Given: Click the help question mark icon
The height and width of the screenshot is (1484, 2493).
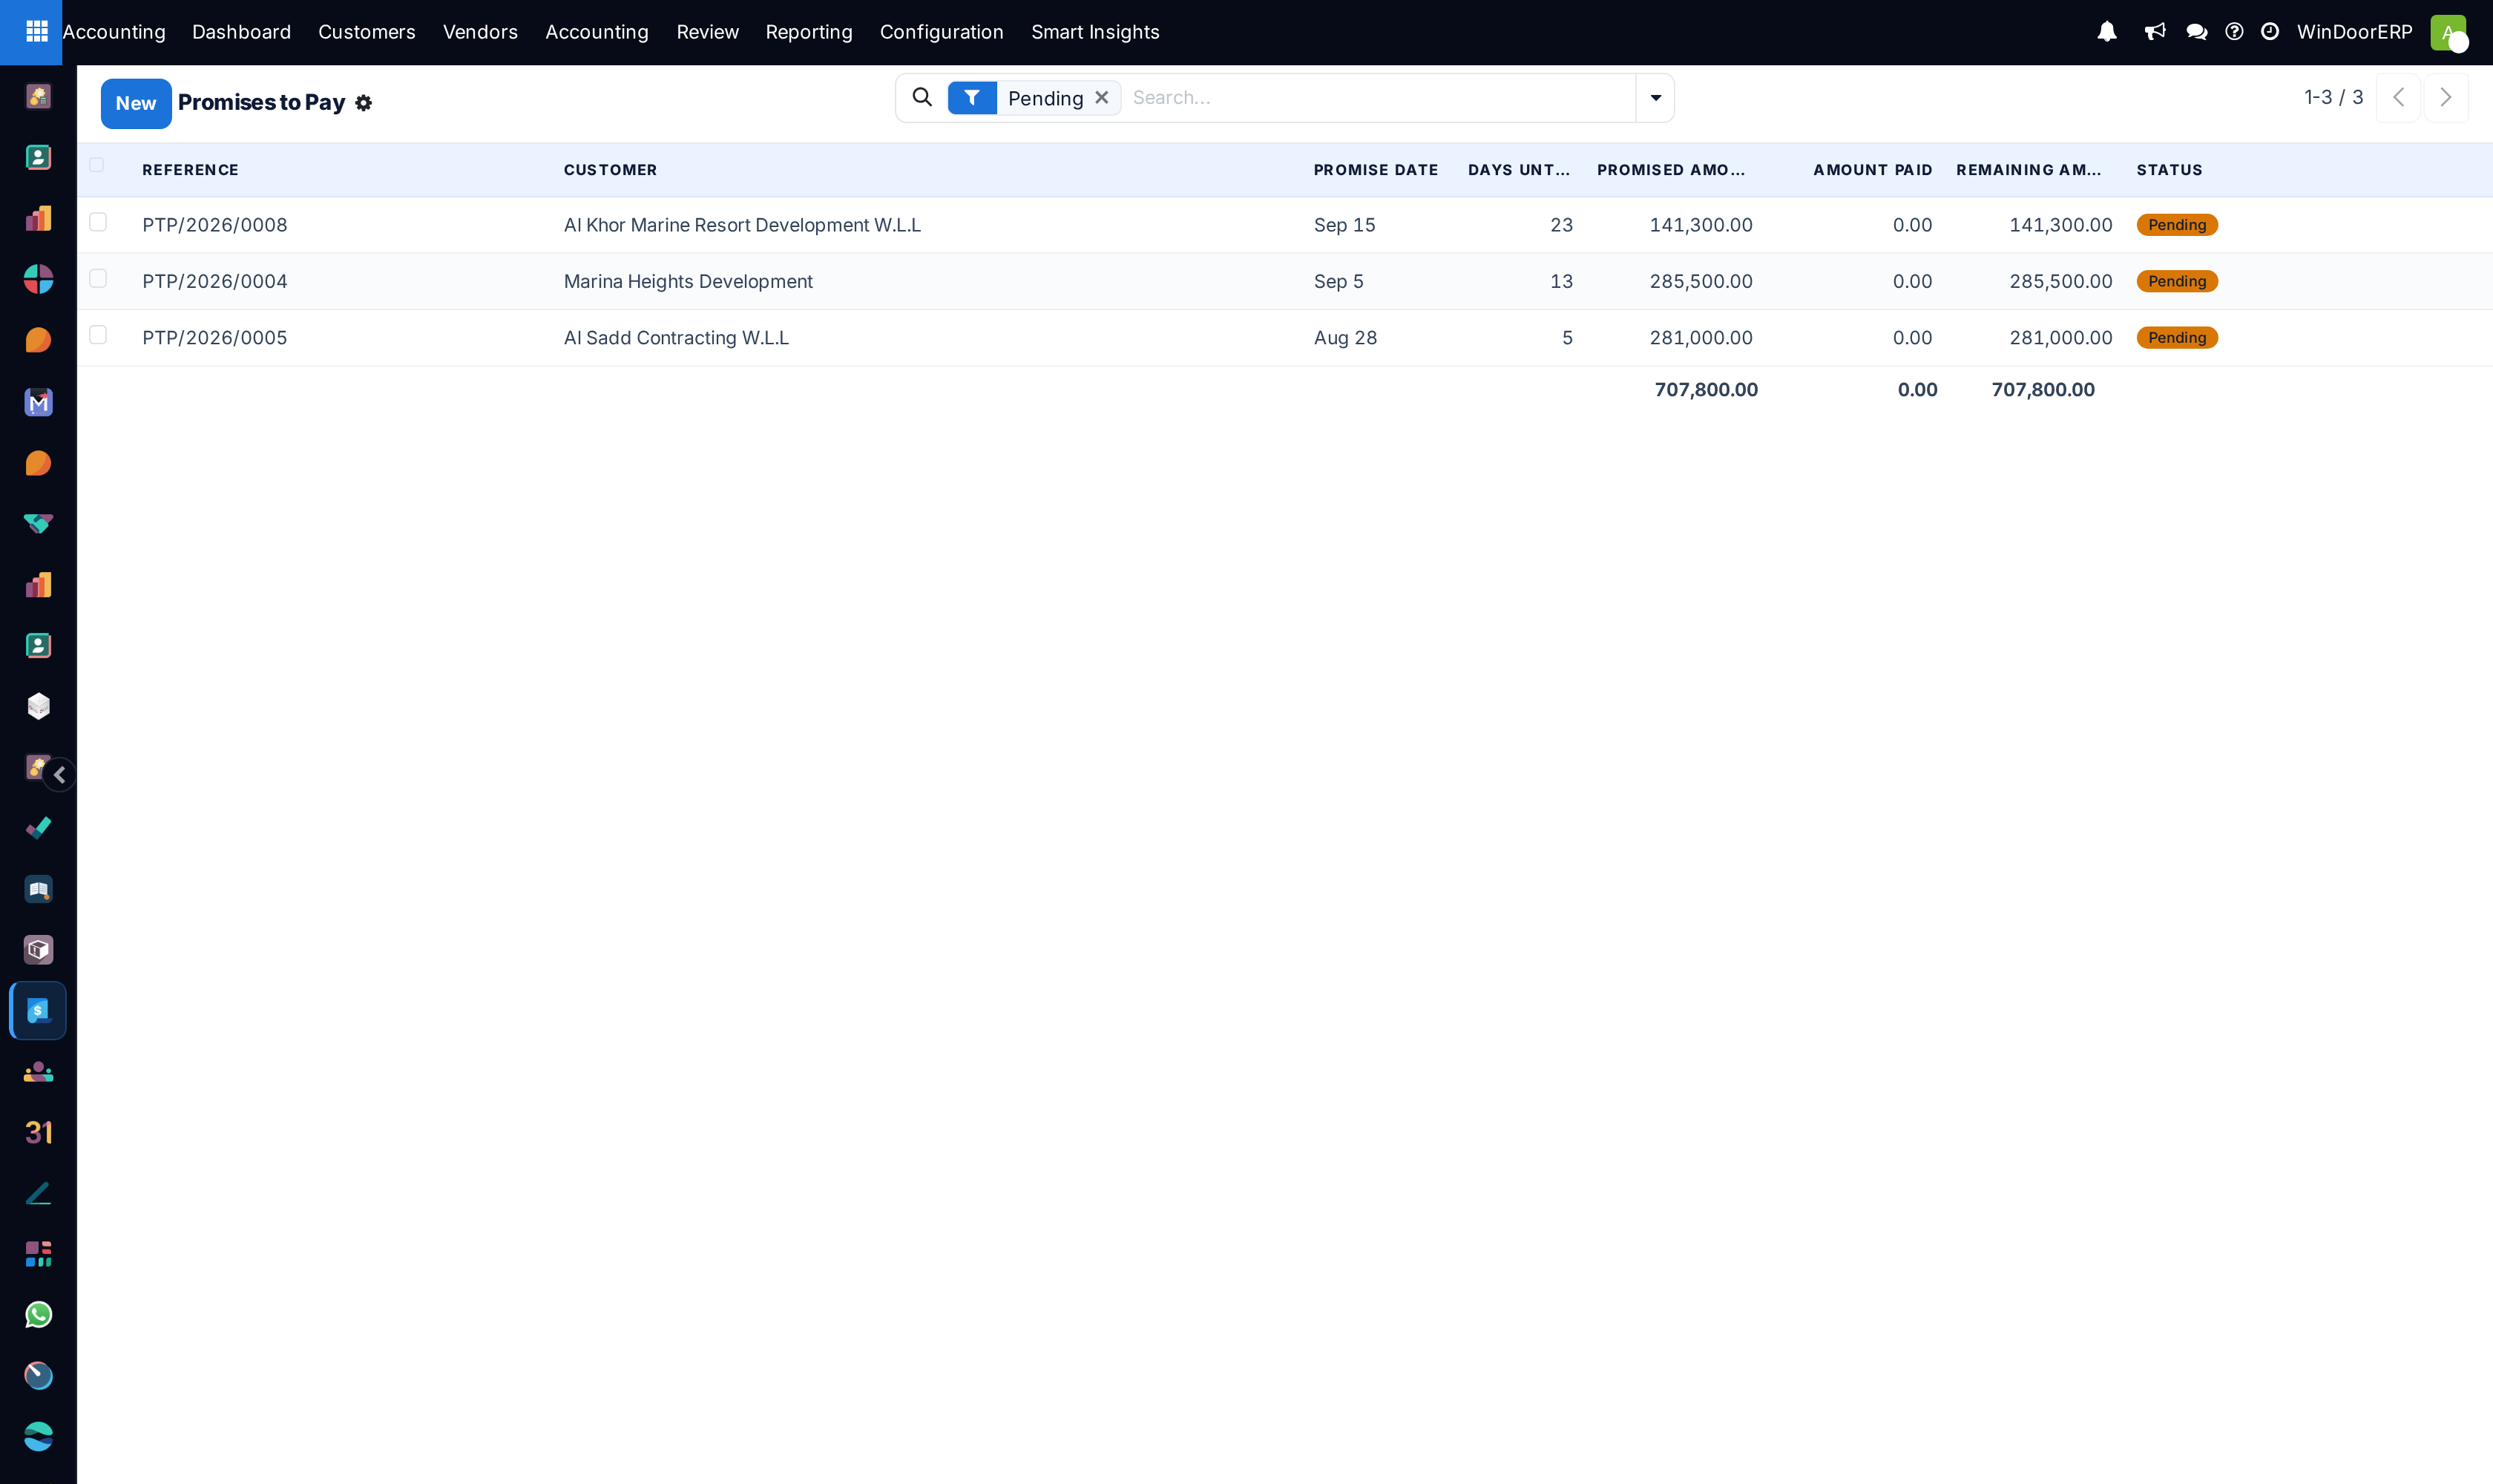Looking at the screenshot, I should pos(2234,32).
